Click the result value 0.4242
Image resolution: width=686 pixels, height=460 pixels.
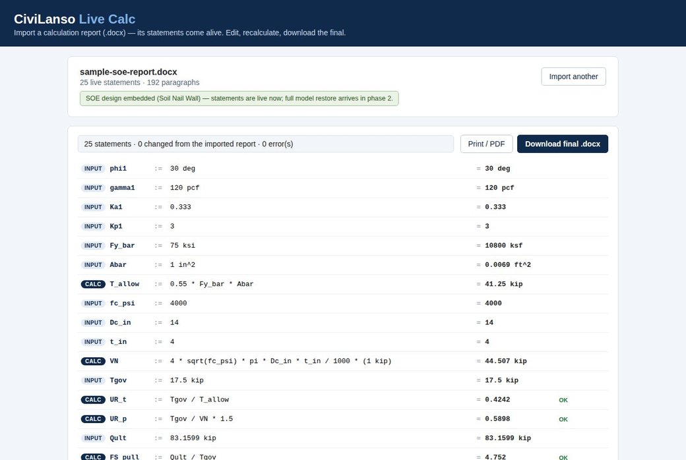(497, 399)
